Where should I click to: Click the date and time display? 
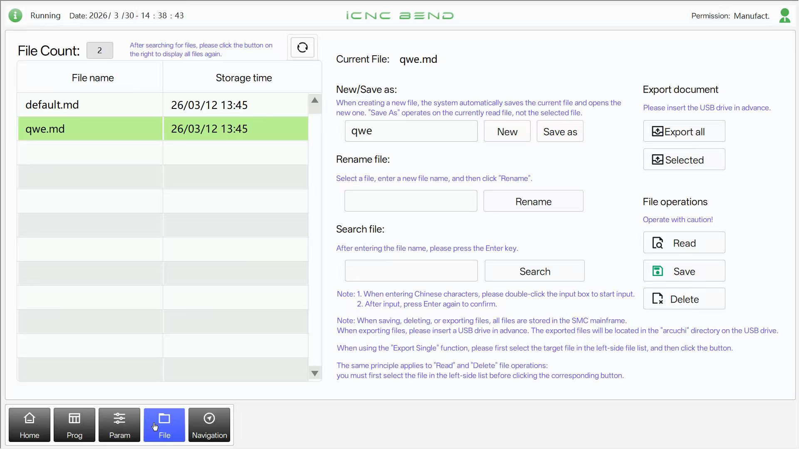[127, 15]
